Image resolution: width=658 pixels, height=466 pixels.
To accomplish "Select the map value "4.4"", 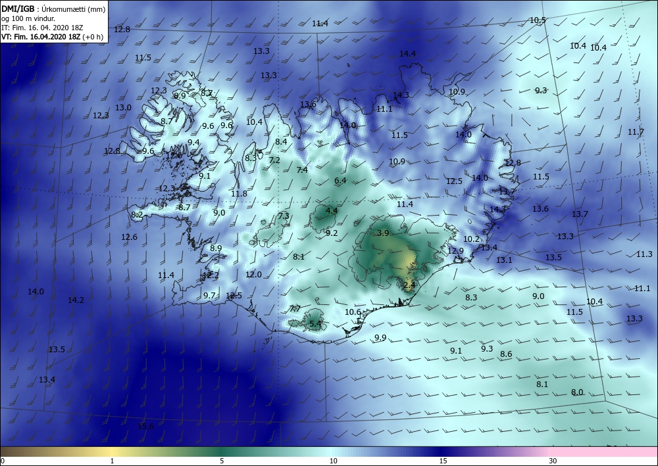I will (332, 210).
